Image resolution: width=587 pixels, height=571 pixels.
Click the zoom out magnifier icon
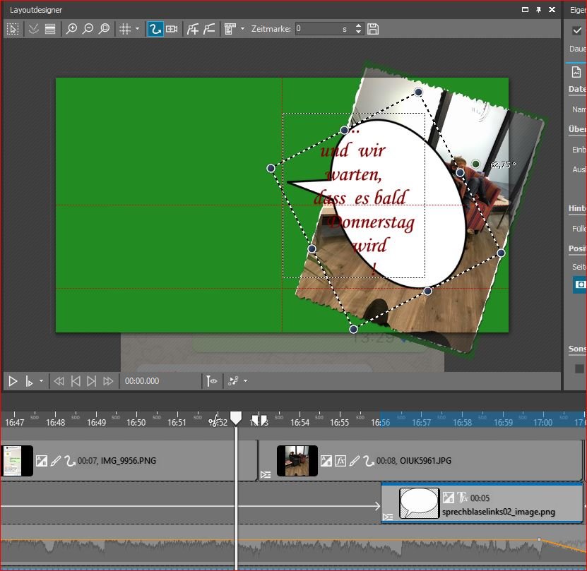pos(88,29)
